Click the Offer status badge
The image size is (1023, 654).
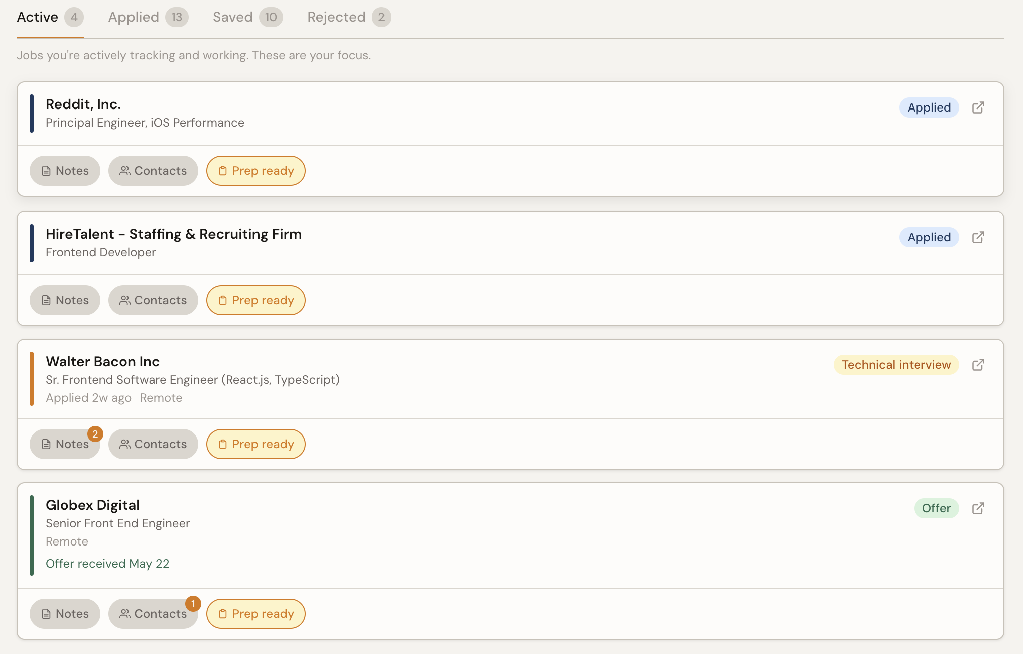(x=936, y=508)
